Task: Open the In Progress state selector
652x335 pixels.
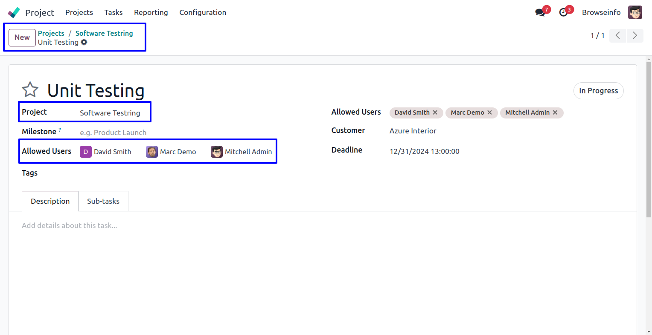Action: 598,91
